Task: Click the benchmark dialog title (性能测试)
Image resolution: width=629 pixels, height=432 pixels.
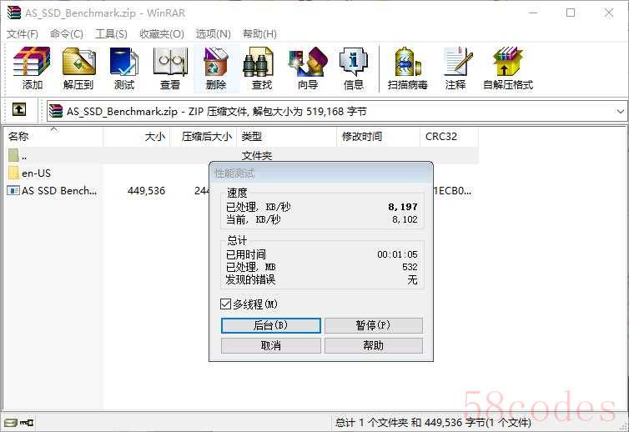Action: tap(234, 173)
